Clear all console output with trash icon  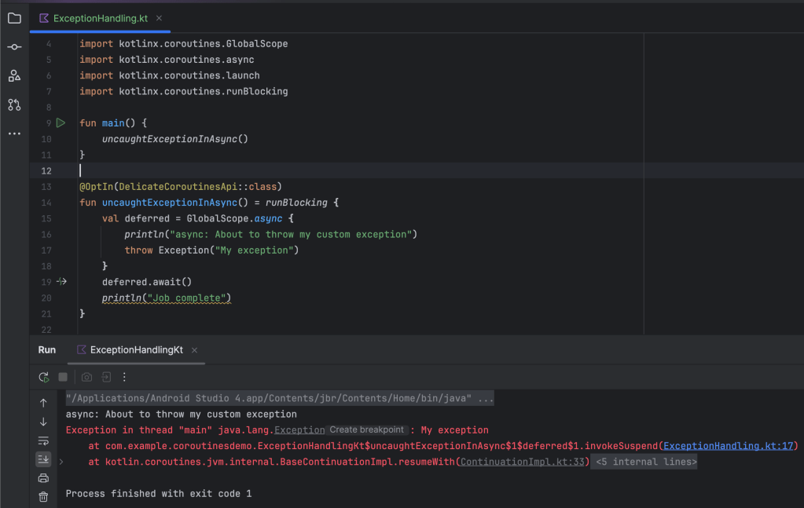click(43, 496)
